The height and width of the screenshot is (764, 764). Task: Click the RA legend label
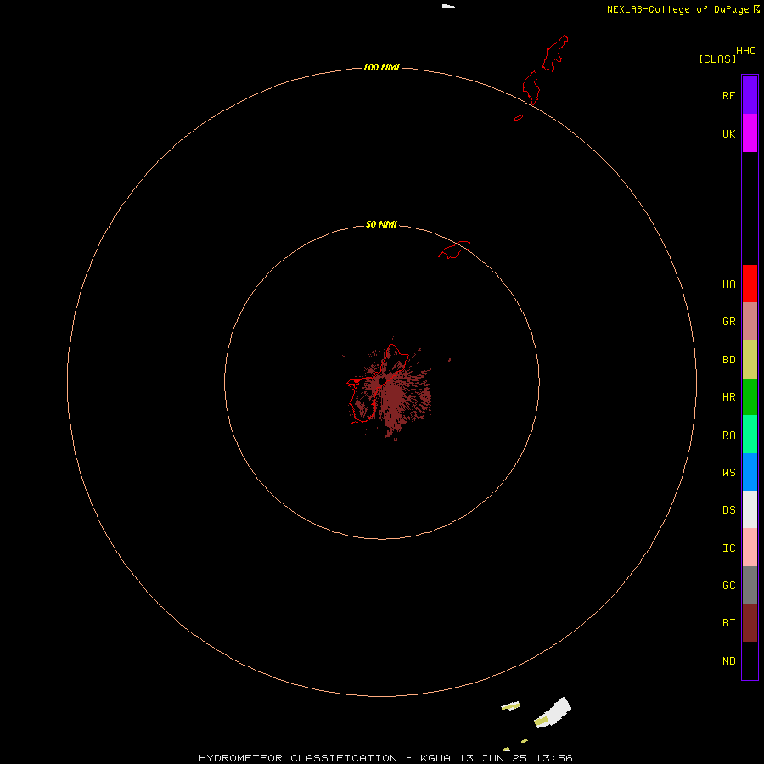(x=728, y=435)
